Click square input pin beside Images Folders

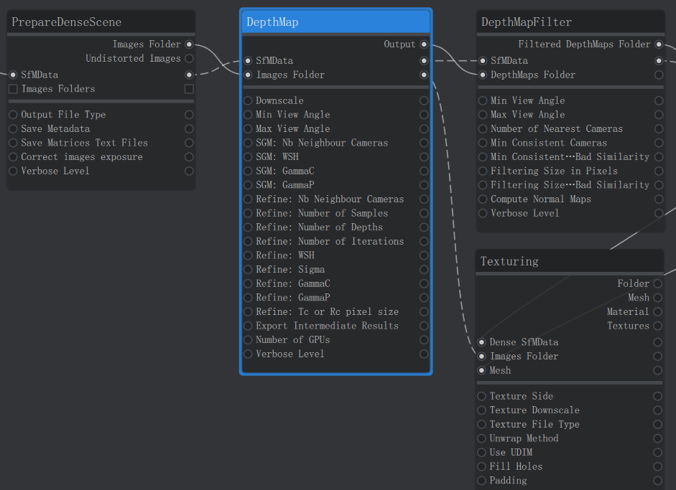coord(13,89)
